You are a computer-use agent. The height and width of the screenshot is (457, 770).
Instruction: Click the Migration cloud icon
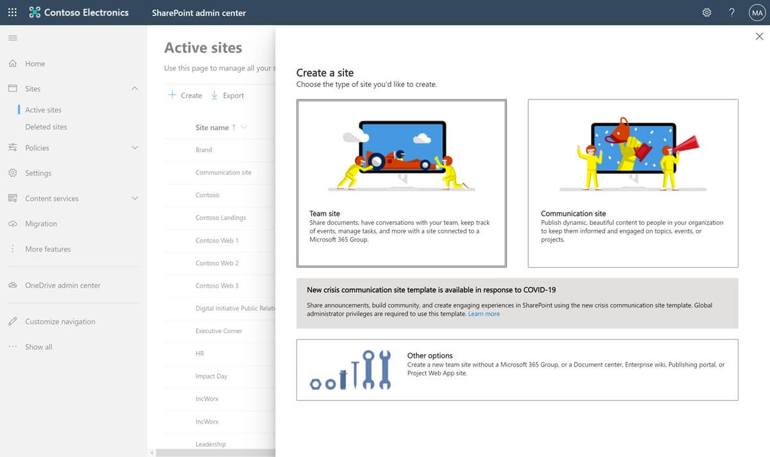tap(12, 223)
